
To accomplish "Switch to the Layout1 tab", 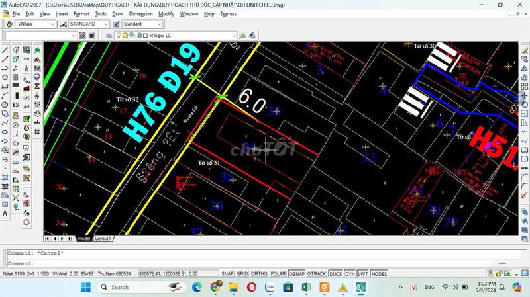I will pos(103,238).
